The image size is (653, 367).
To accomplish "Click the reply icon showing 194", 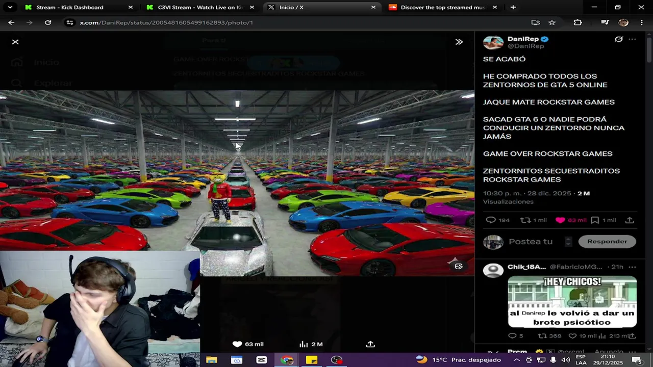I will [x=497, y=220].
